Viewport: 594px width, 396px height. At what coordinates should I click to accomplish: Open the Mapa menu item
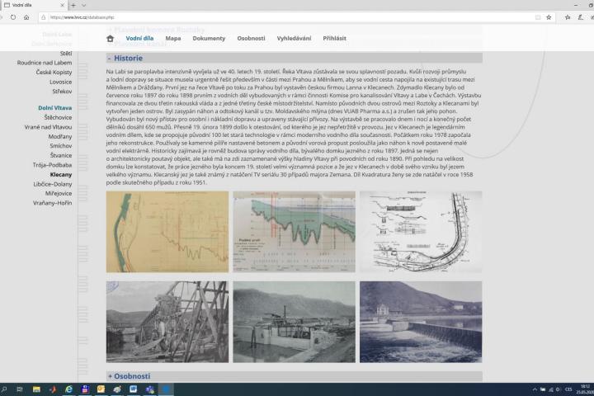(173, 38)
